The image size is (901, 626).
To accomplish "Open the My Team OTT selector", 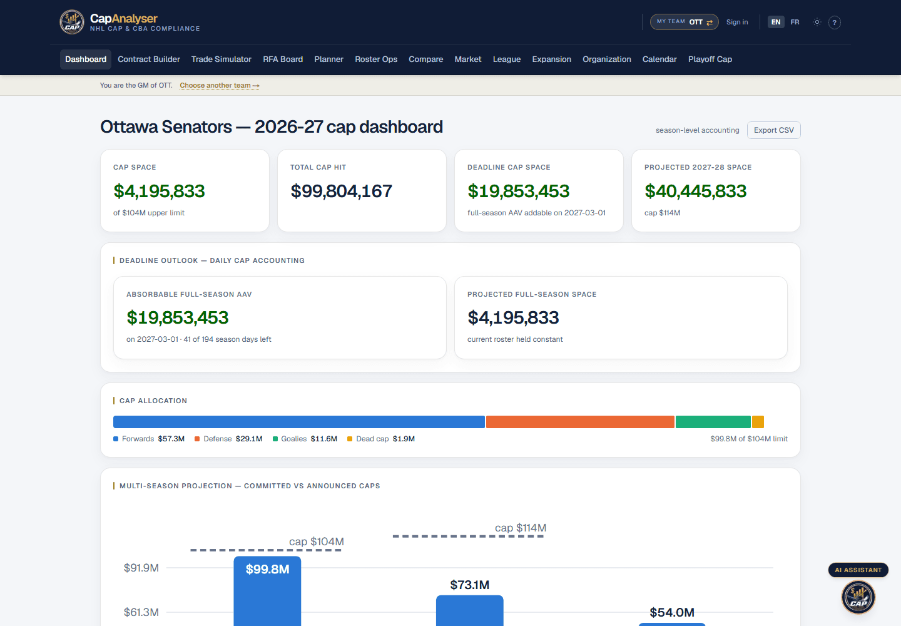I will point(684,22).
